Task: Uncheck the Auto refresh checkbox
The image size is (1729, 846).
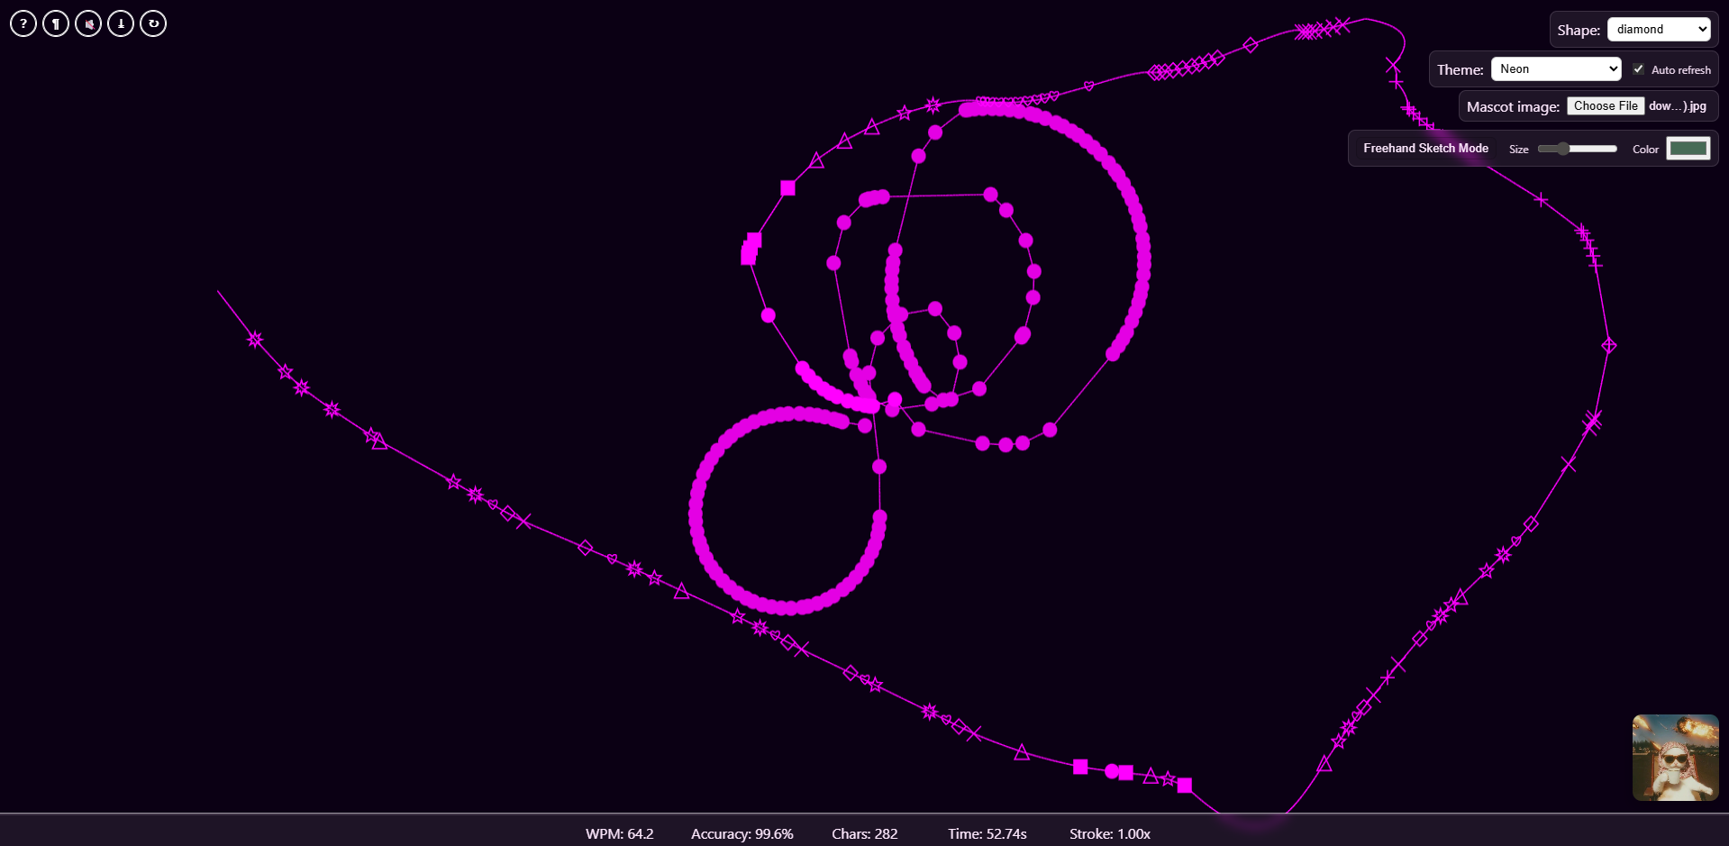Action: [x=1638, y=69]
